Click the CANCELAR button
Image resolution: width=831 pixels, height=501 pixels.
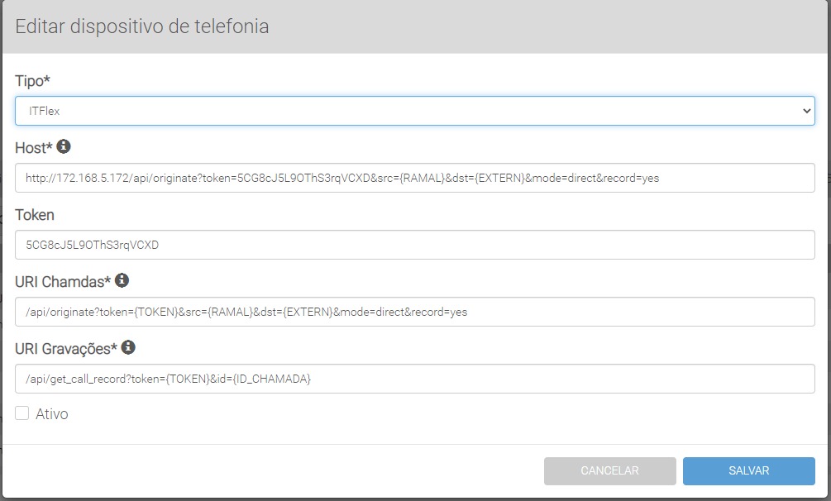pyautogui.click(x=610, y=470)
